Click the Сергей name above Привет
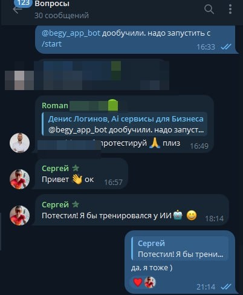Screen dimensions: 243x295 55,168
